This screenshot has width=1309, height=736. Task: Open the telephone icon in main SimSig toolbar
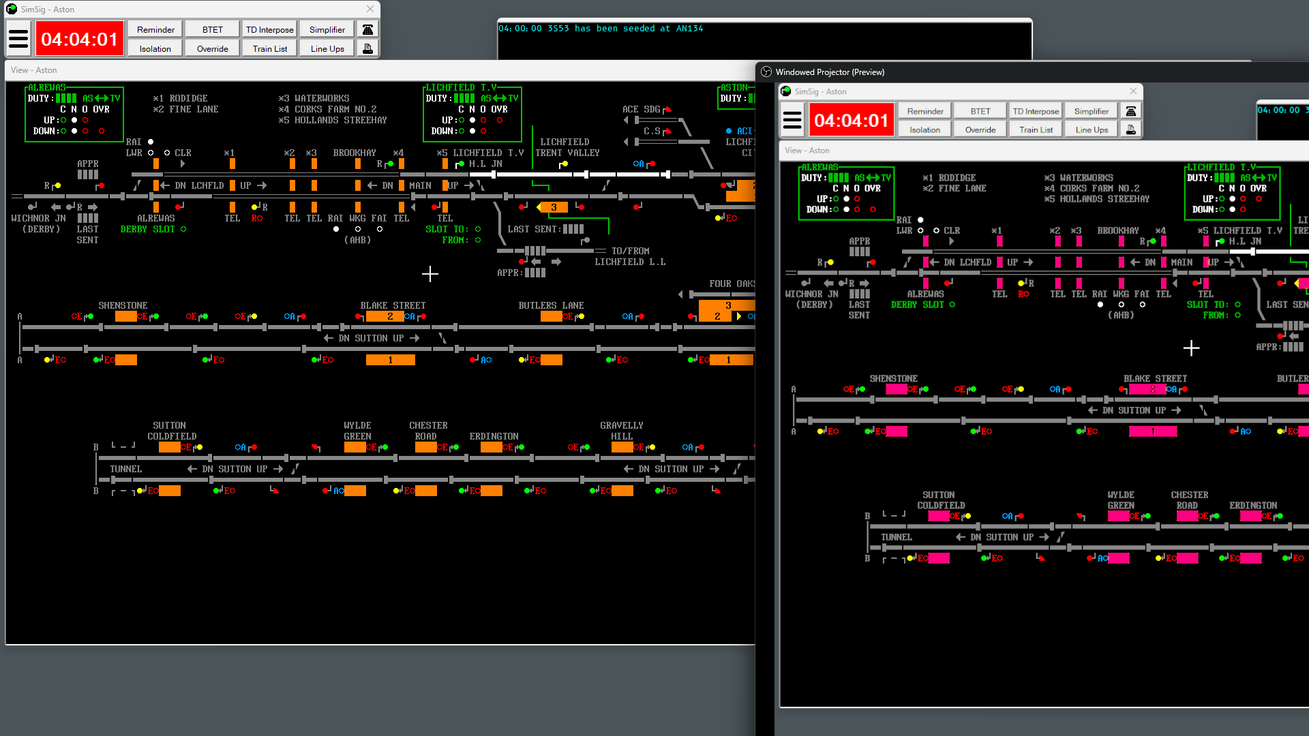pyautogui.click(x=367, y=29)
